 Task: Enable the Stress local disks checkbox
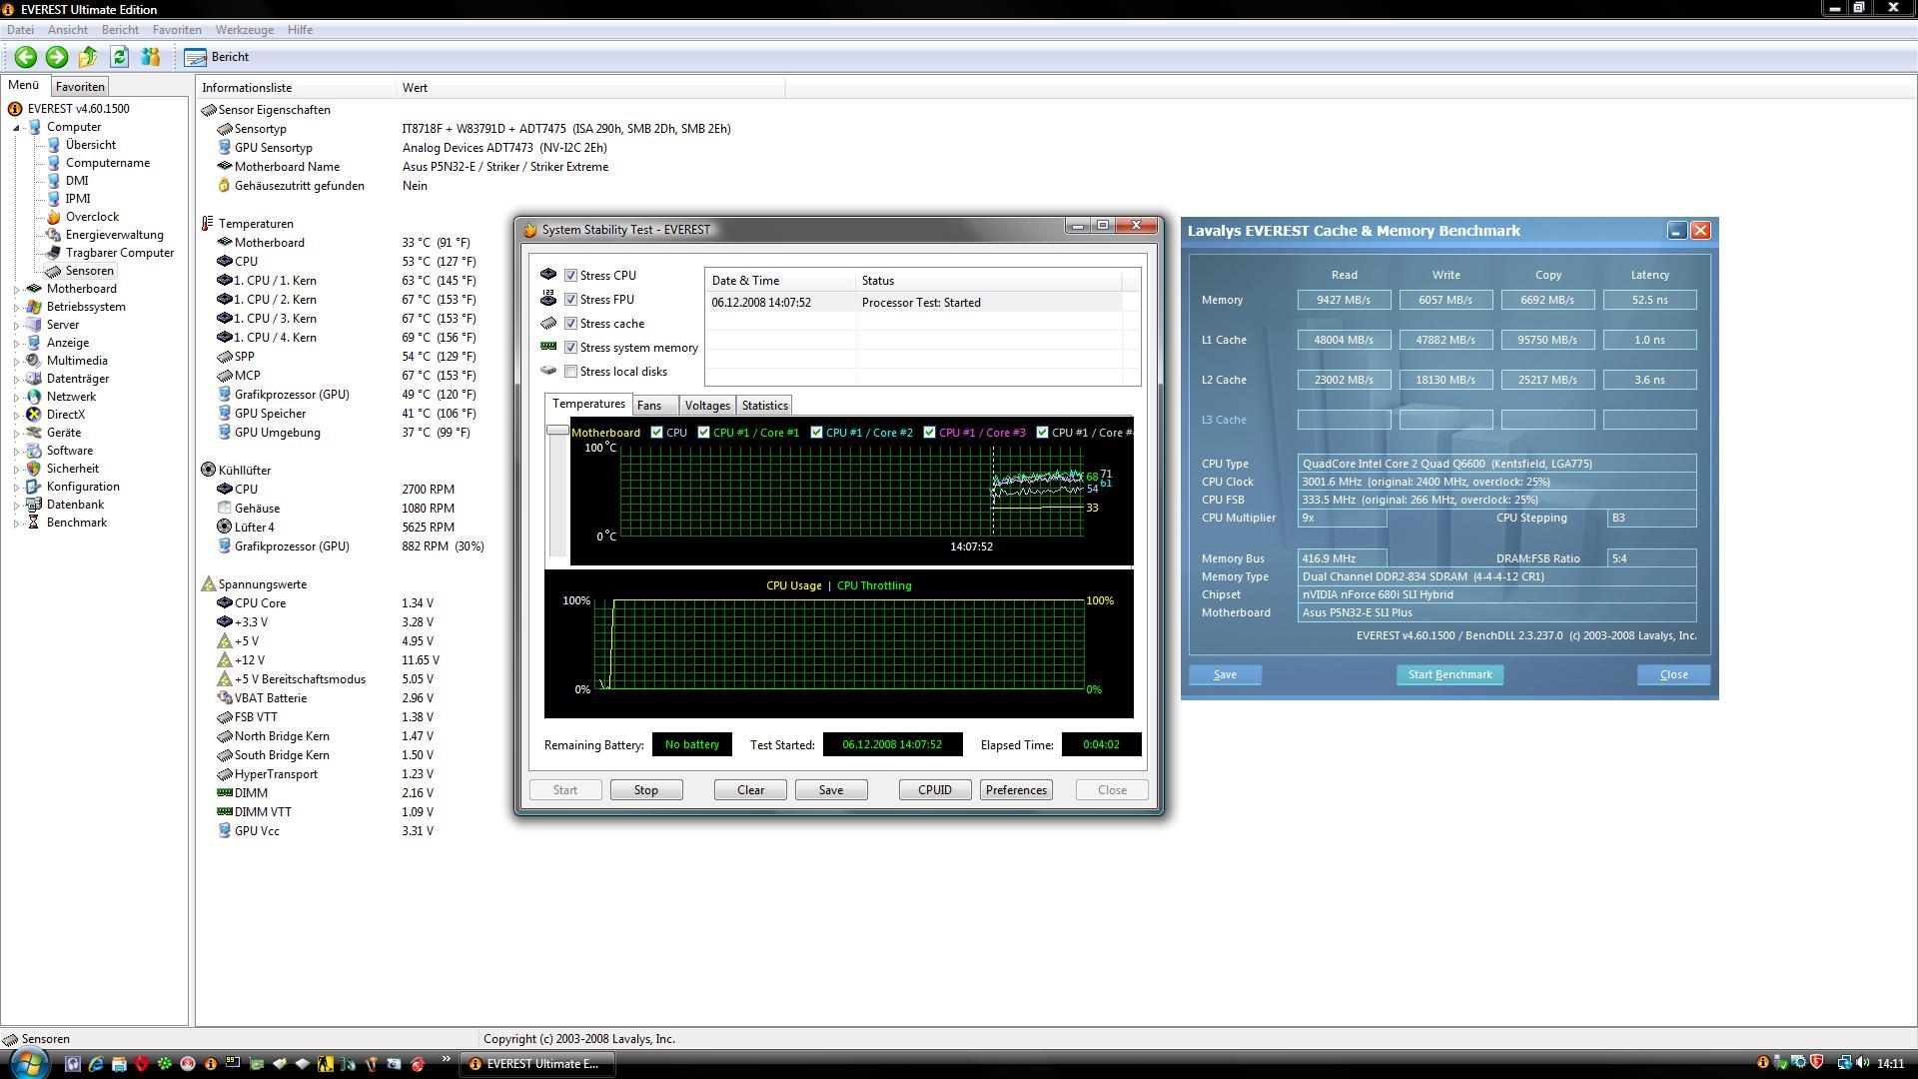click(x=571, y=372)
